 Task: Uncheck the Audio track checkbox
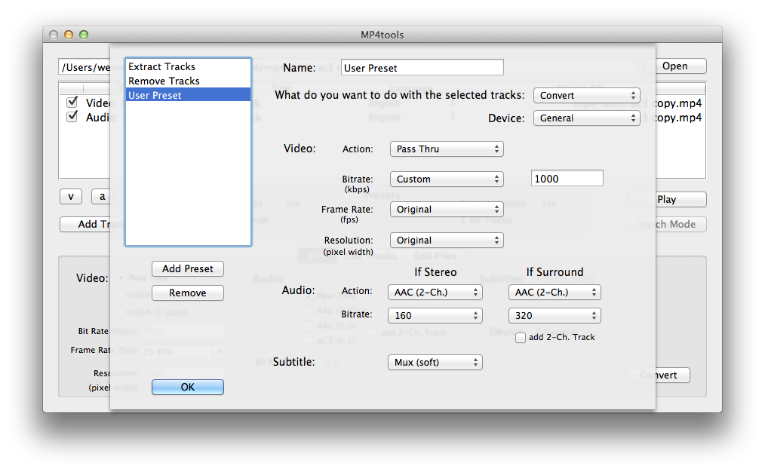[72, 117]
